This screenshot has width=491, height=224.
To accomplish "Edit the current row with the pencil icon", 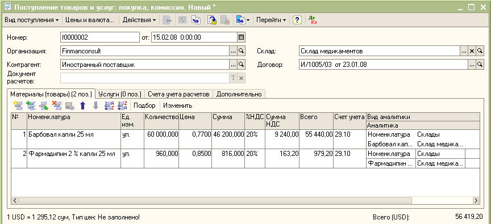I will (x=44, y=105).
